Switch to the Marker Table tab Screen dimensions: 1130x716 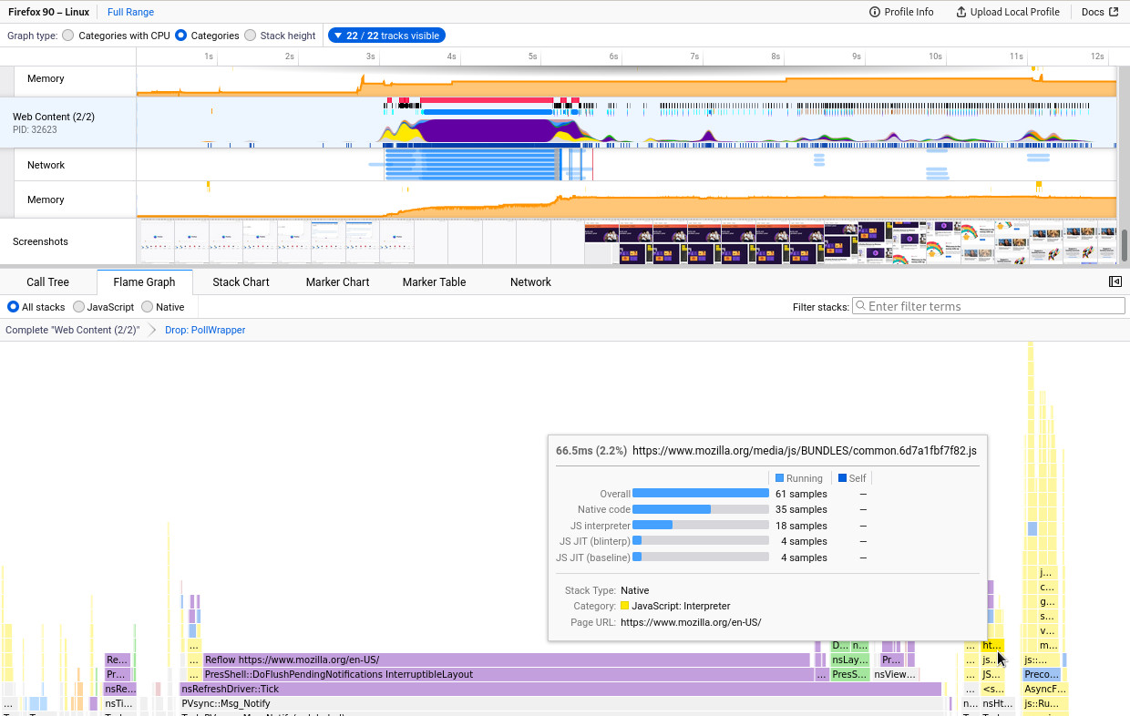pos(434,282)
